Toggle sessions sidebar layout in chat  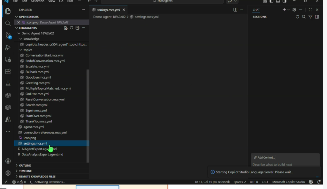(x=317, y=17)
